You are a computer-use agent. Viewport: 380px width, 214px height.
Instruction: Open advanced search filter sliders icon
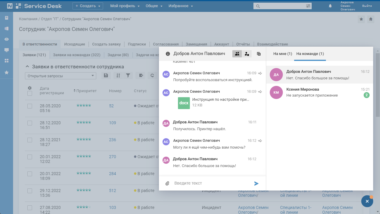308,6
